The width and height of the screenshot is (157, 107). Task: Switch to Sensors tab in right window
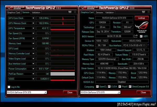pos(99,13)
